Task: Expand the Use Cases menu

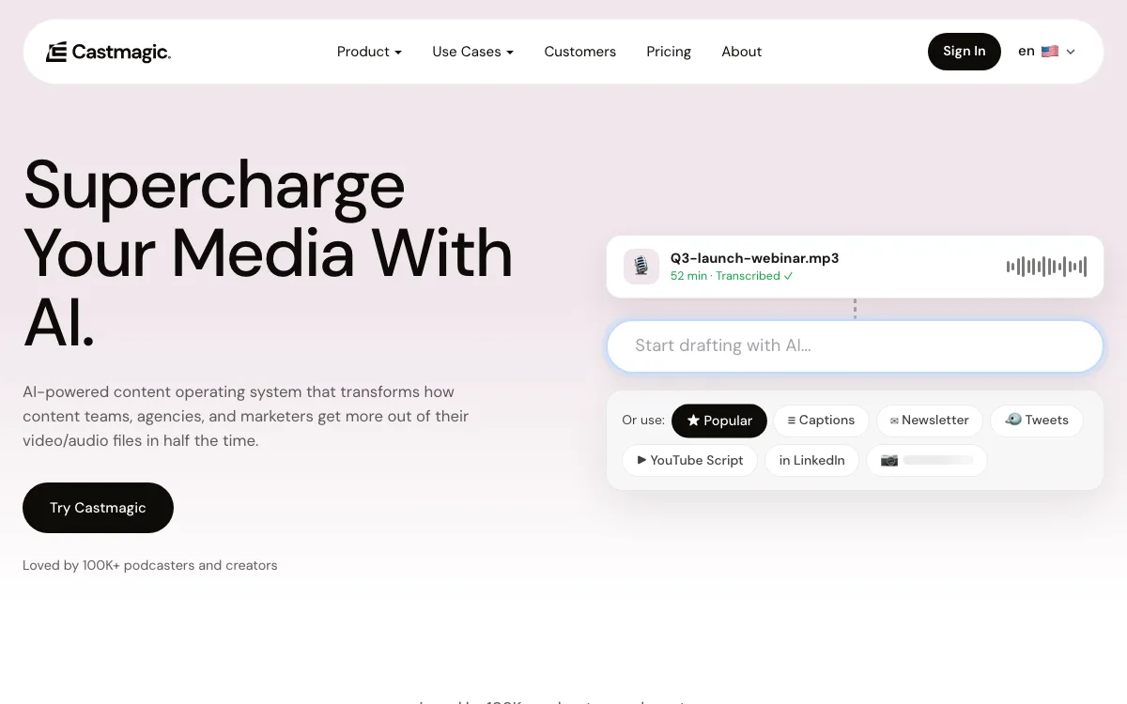Action: (472, 52)
